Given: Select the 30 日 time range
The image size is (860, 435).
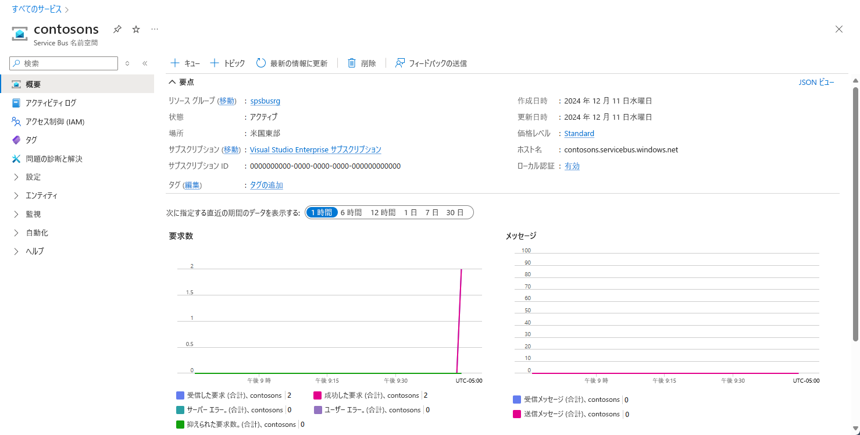Looking at the screenshot, I should (x=455, y=213).
